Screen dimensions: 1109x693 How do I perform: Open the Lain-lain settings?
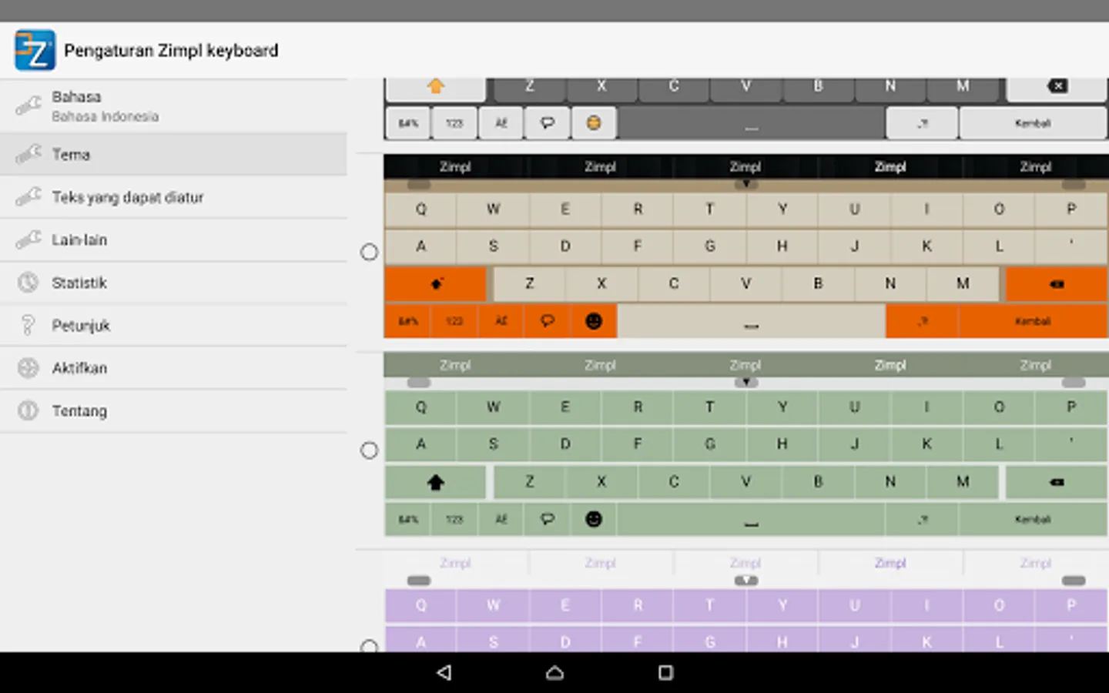coord(173,240)
